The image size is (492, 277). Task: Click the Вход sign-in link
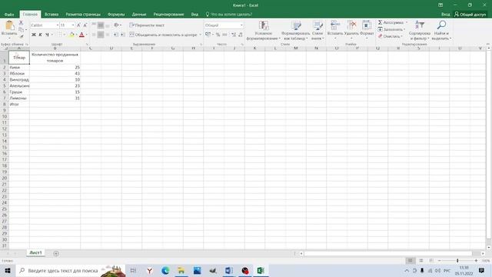(445, 15)
